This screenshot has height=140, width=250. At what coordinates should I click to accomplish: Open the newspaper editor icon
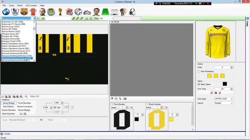(x=114, y=12)
